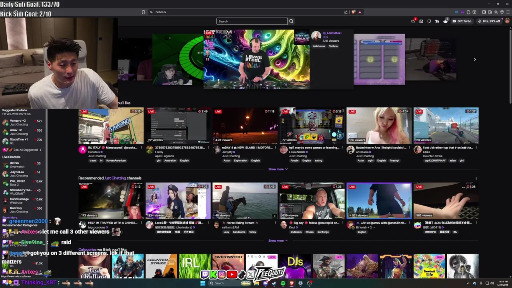Click the Turbo icon in the Twitch header
512x288 pixels.
pyautogui.click(x=437, y=21)
